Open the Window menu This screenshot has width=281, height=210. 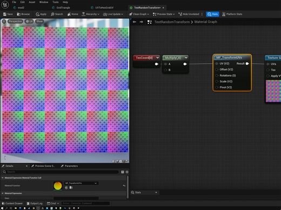(44, 2)
